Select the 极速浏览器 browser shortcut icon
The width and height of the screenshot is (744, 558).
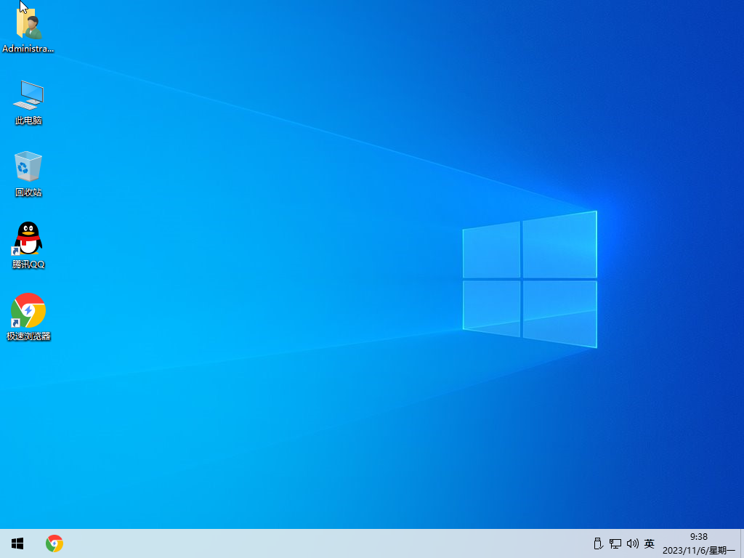coord(28,310)
